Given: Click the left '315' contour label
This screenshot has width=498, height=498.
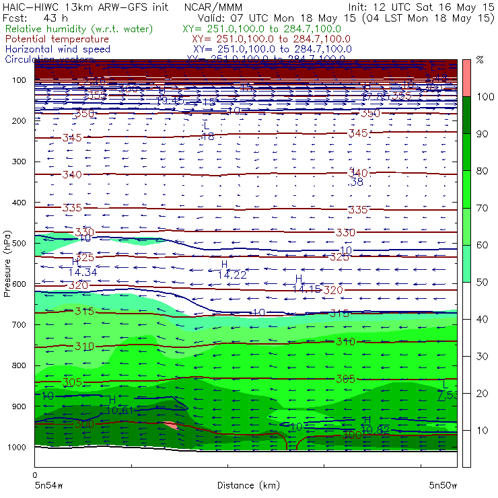Looking at the screenshot, I should point(85,311).
